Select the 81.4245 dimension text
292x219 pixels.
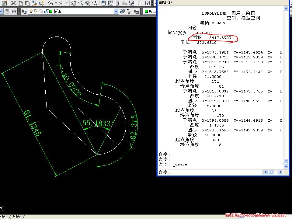(33, 123)
